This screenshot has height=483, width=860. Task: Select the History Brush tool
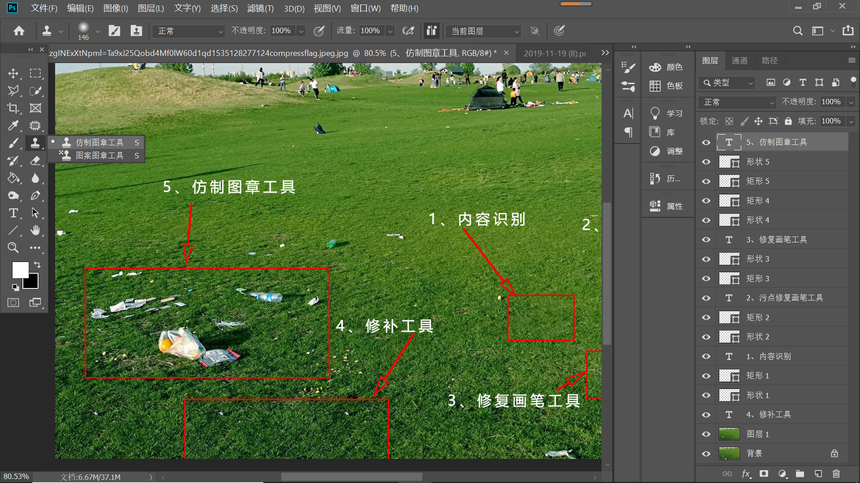pyautogui.click(x=13, y=161)
